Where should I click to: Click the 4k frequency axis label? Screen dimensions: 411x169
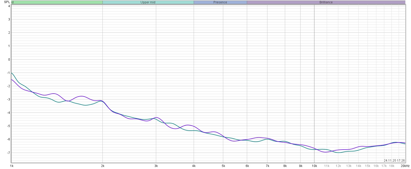(x=194, y=166)
